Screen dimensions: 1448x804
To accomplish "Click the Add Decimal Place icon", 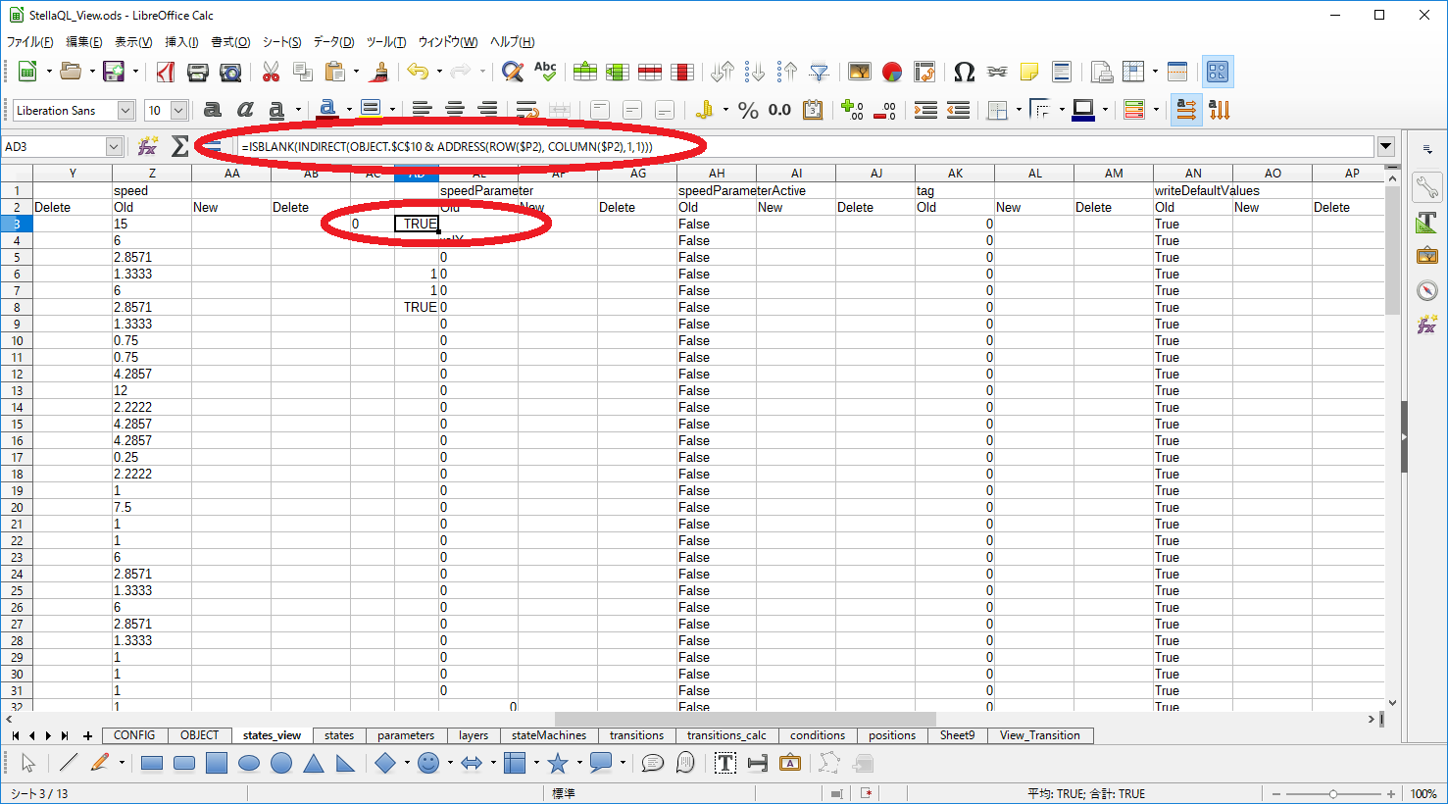I will 852,110.
